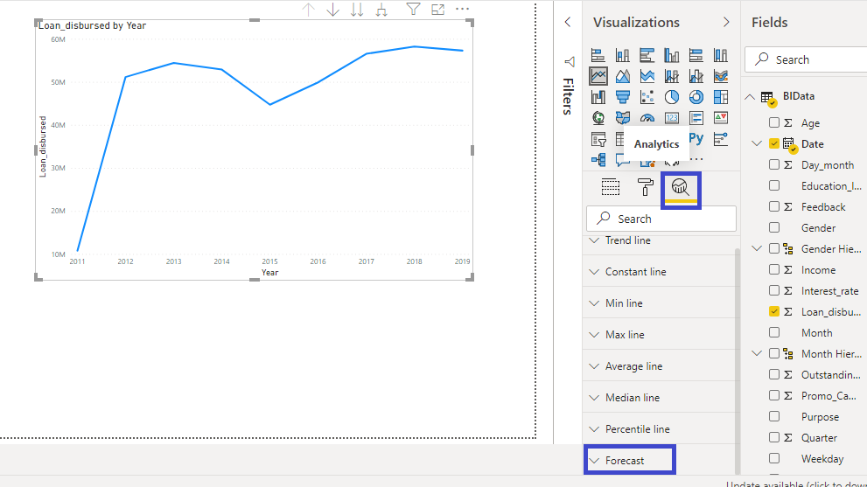Screen dimensions: 867x487
Task: Click the Analytics pane search box
Action: 661,219
